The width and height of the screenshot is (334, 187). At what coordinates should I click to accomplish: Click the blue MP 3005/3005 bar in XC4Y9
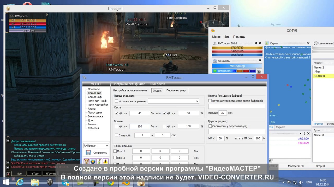click(x=237, y=55)
